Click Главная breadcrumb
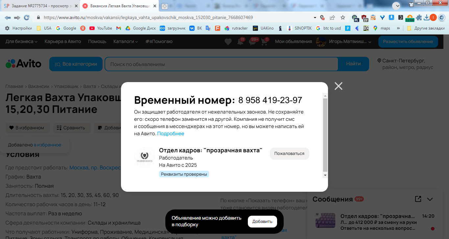Image resolution: width=449 pixels, height=239 pixels. point(14,86)
